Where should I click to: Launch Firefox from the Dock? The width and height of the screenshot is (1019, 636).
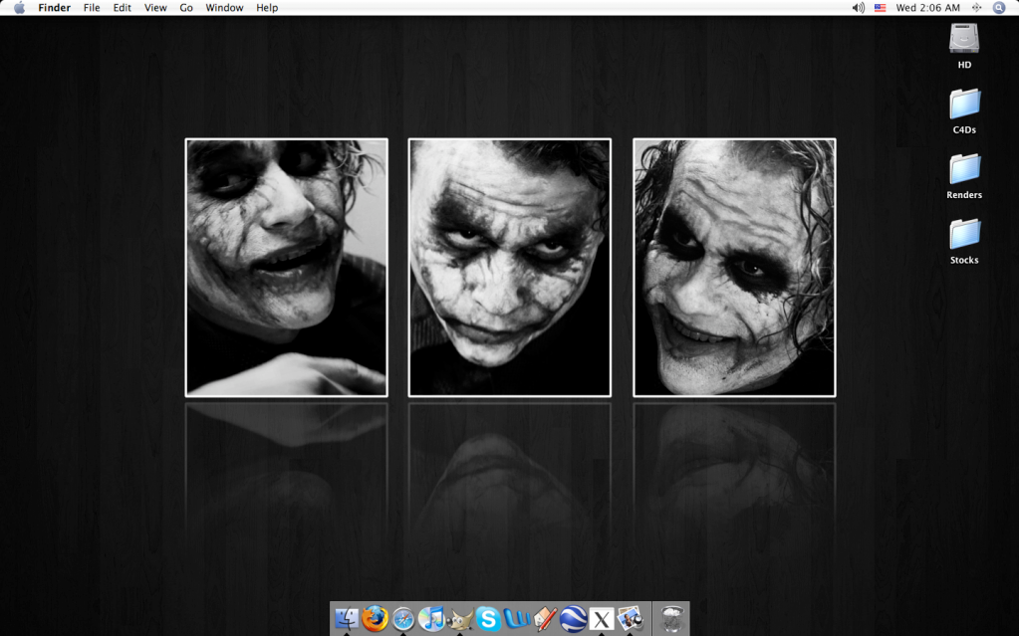(375, 618)
